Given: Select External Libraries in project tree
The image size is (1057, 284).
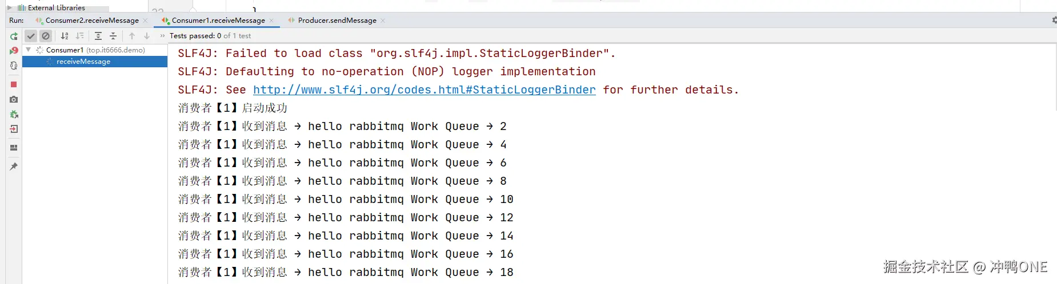Looking at the screenshot, I should pyautogui.click(x=57, y=8).
